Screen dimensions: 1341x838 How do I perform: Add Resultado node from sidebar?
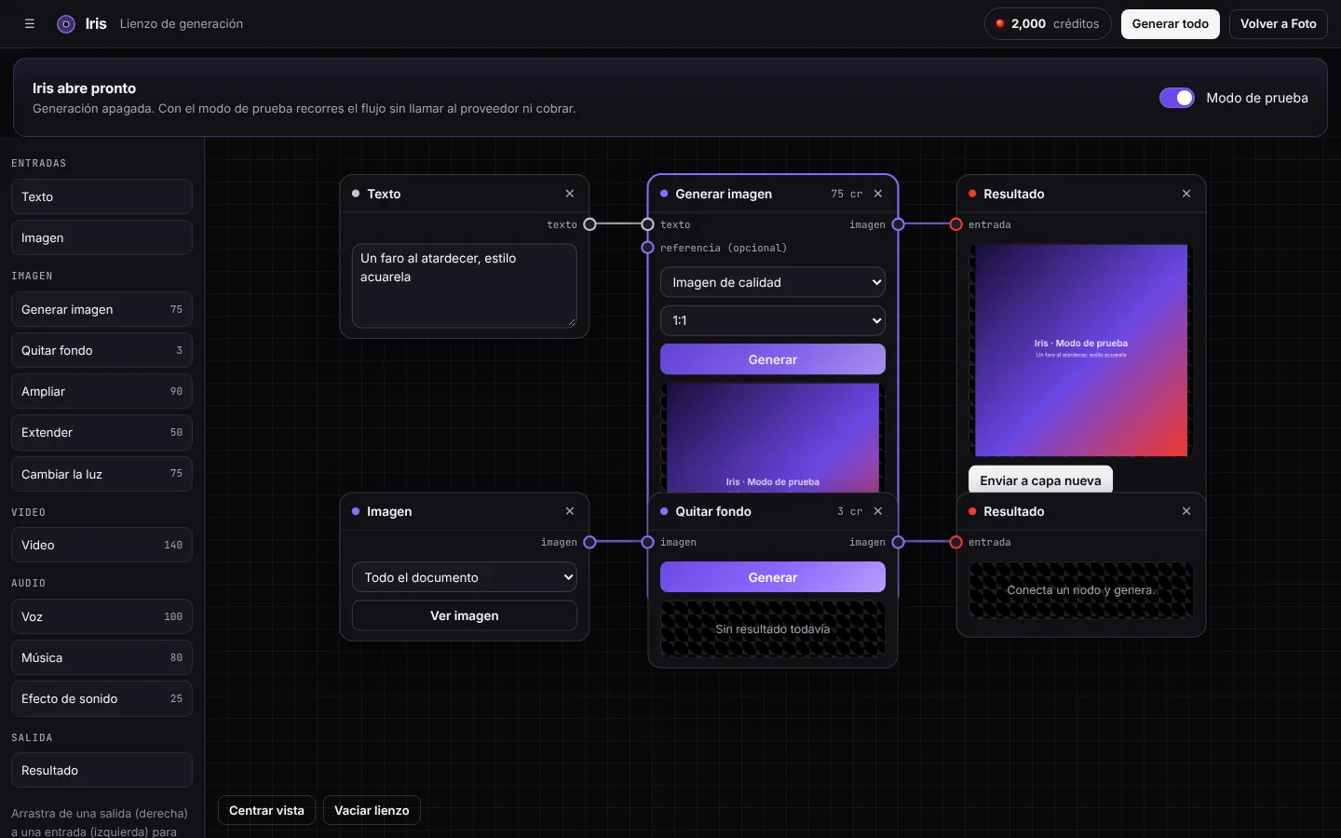pos(102,770)
